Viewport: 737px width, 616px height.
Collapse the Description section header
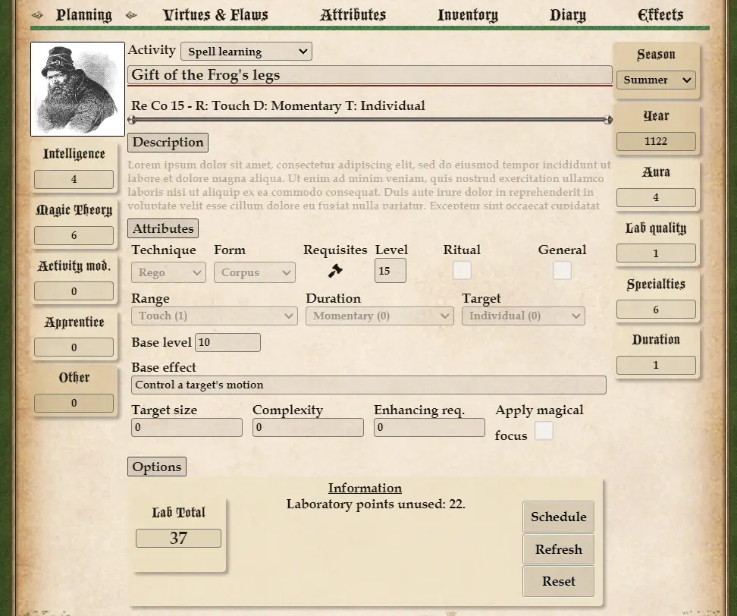pos(168,143)
